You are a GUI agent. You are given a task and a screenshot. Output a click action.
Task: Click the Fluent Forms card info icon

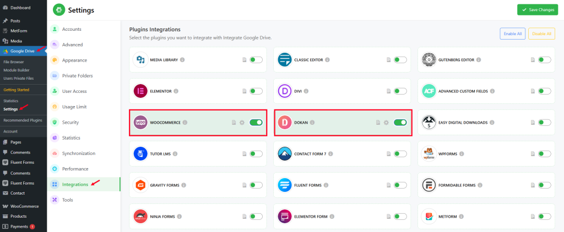326,185
